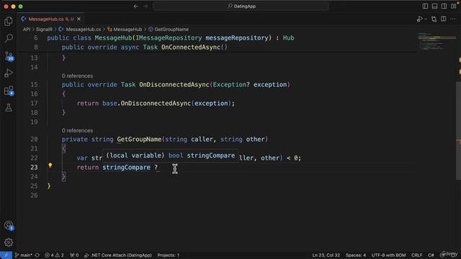Open Source Control view with 20 badge
Viewport: 461px width, 259px height.
coord(9,56)
